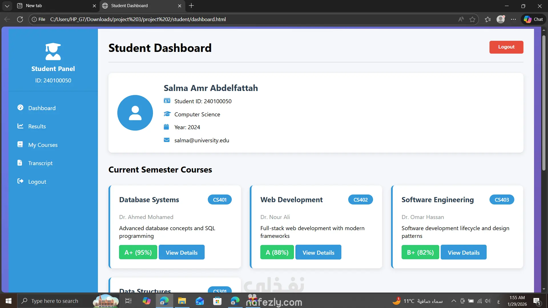
Task: Expand the system tray hidden icons arrow
Action: click(454, 301)
